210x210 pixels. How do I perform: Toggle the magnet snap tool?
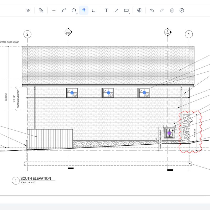point(139,10)
